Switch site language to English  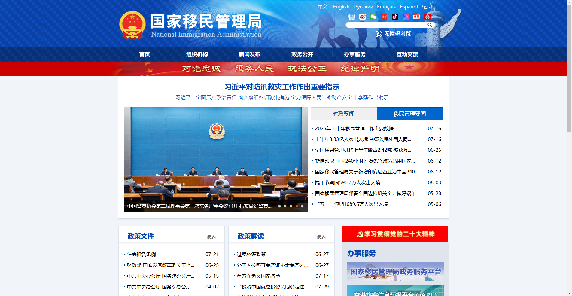[x=341, y=7]
